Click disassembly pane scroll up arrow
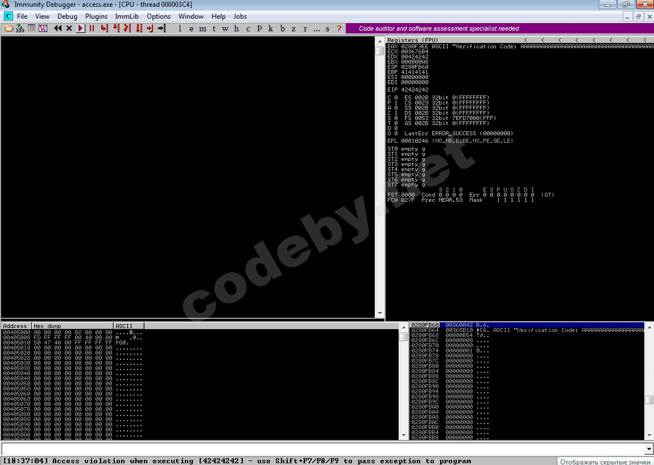Screen dimensions: 654x465 379,41
